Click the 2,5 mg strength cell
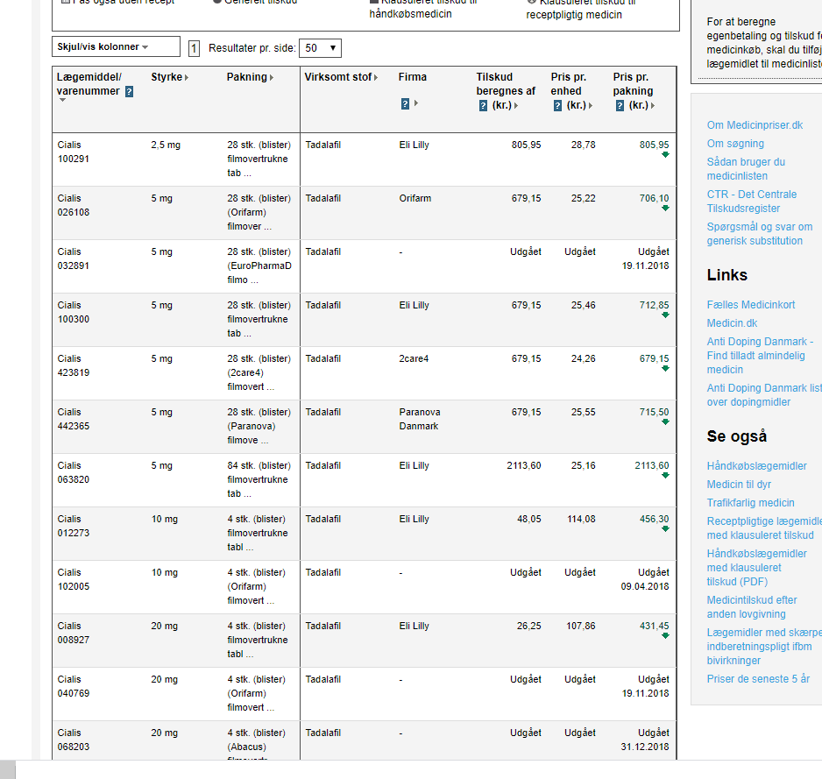822x779 pixels. click(166, 145)
